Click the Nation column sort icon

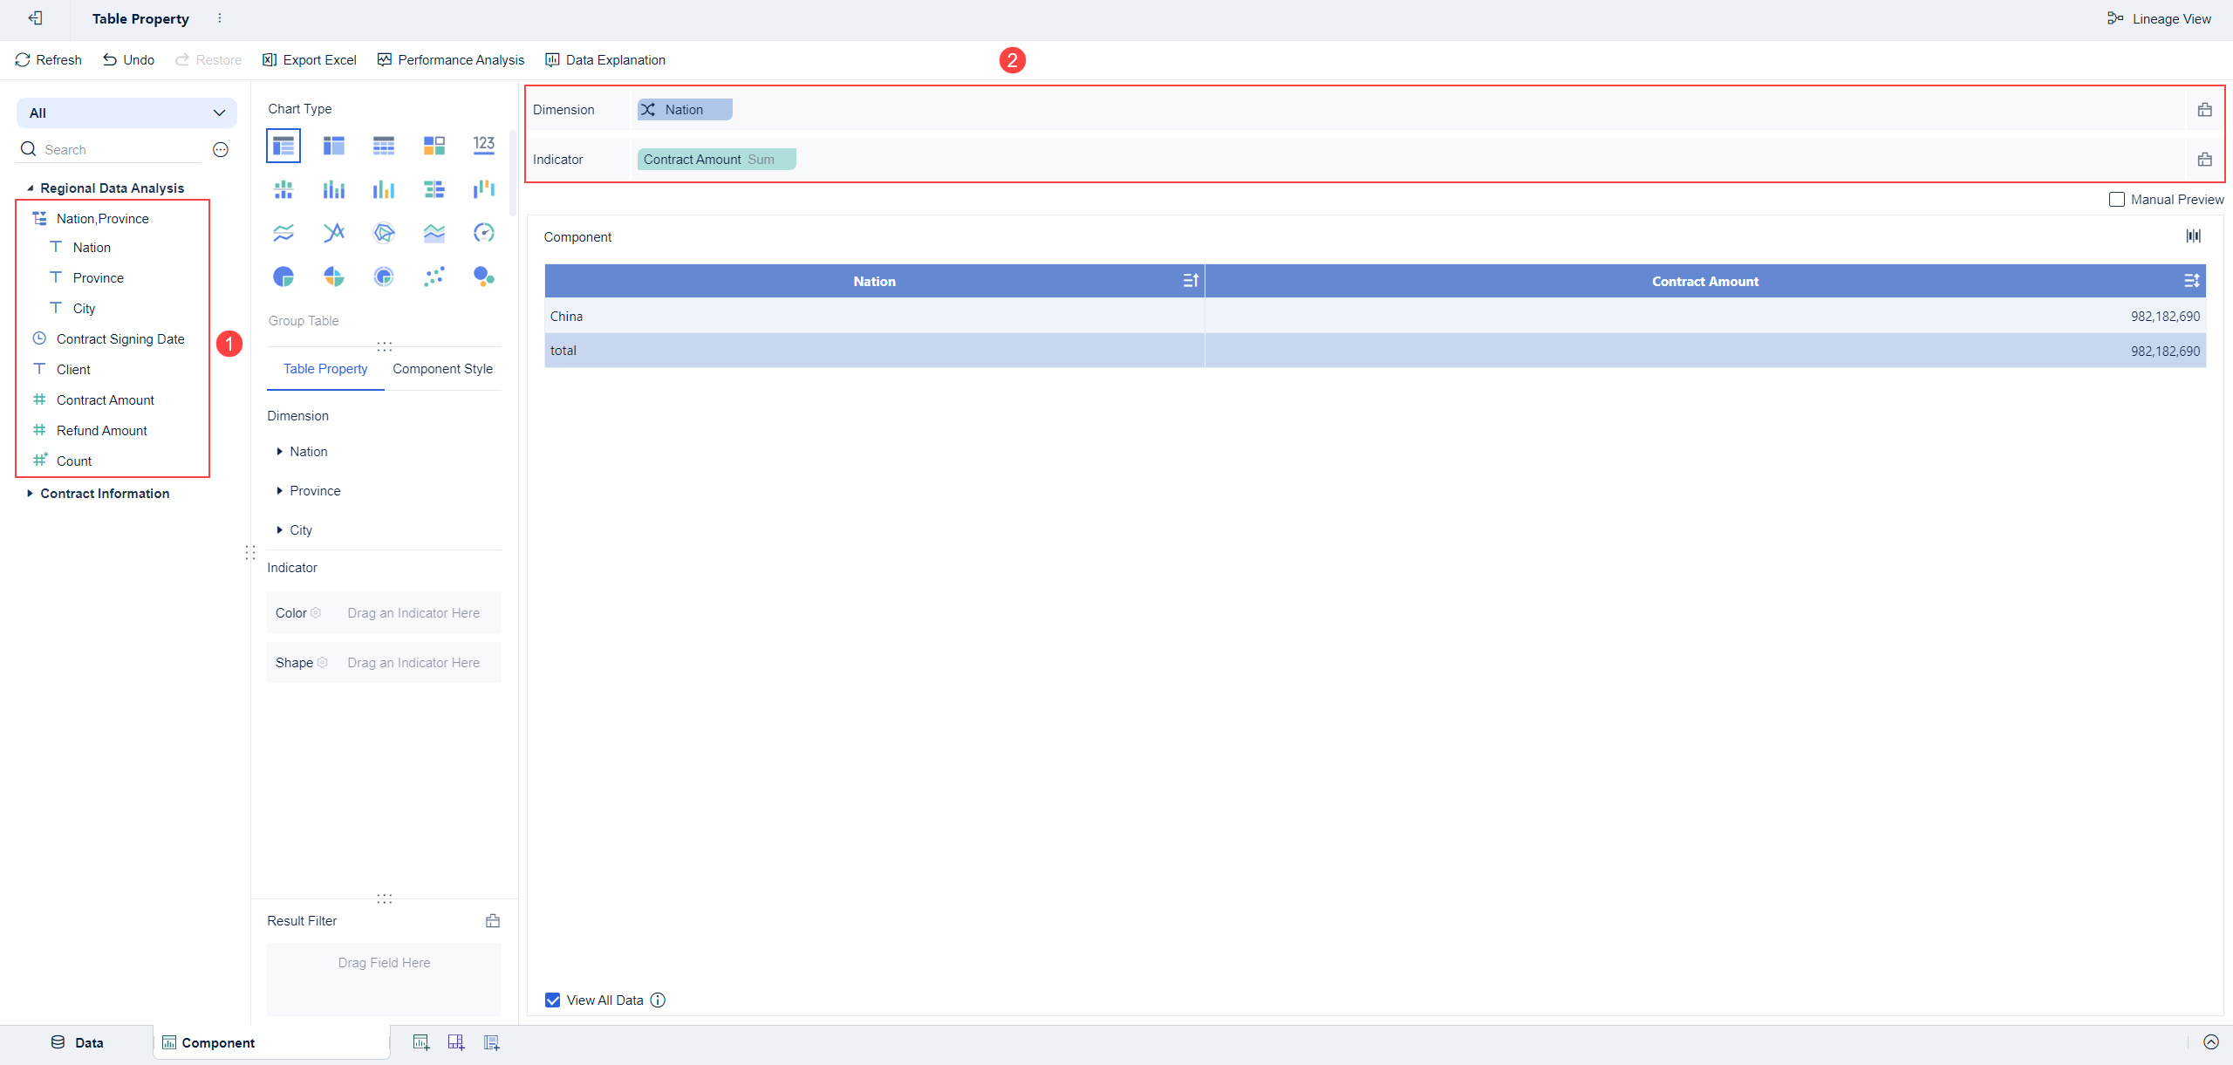tap(1191, 281)
